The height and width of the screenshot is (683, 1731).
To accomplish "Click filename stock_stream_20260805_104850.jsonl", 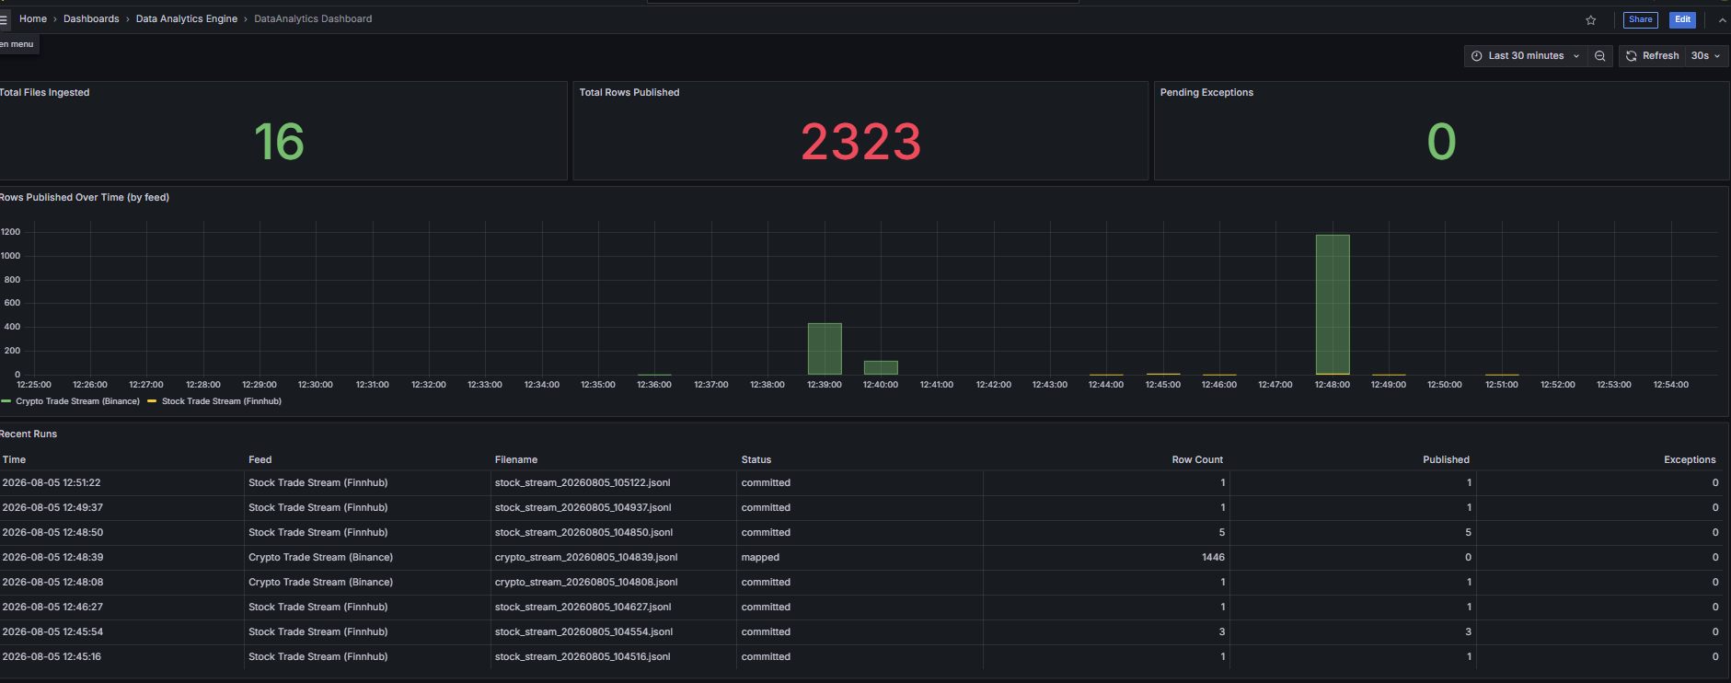I will coord(583,532).
